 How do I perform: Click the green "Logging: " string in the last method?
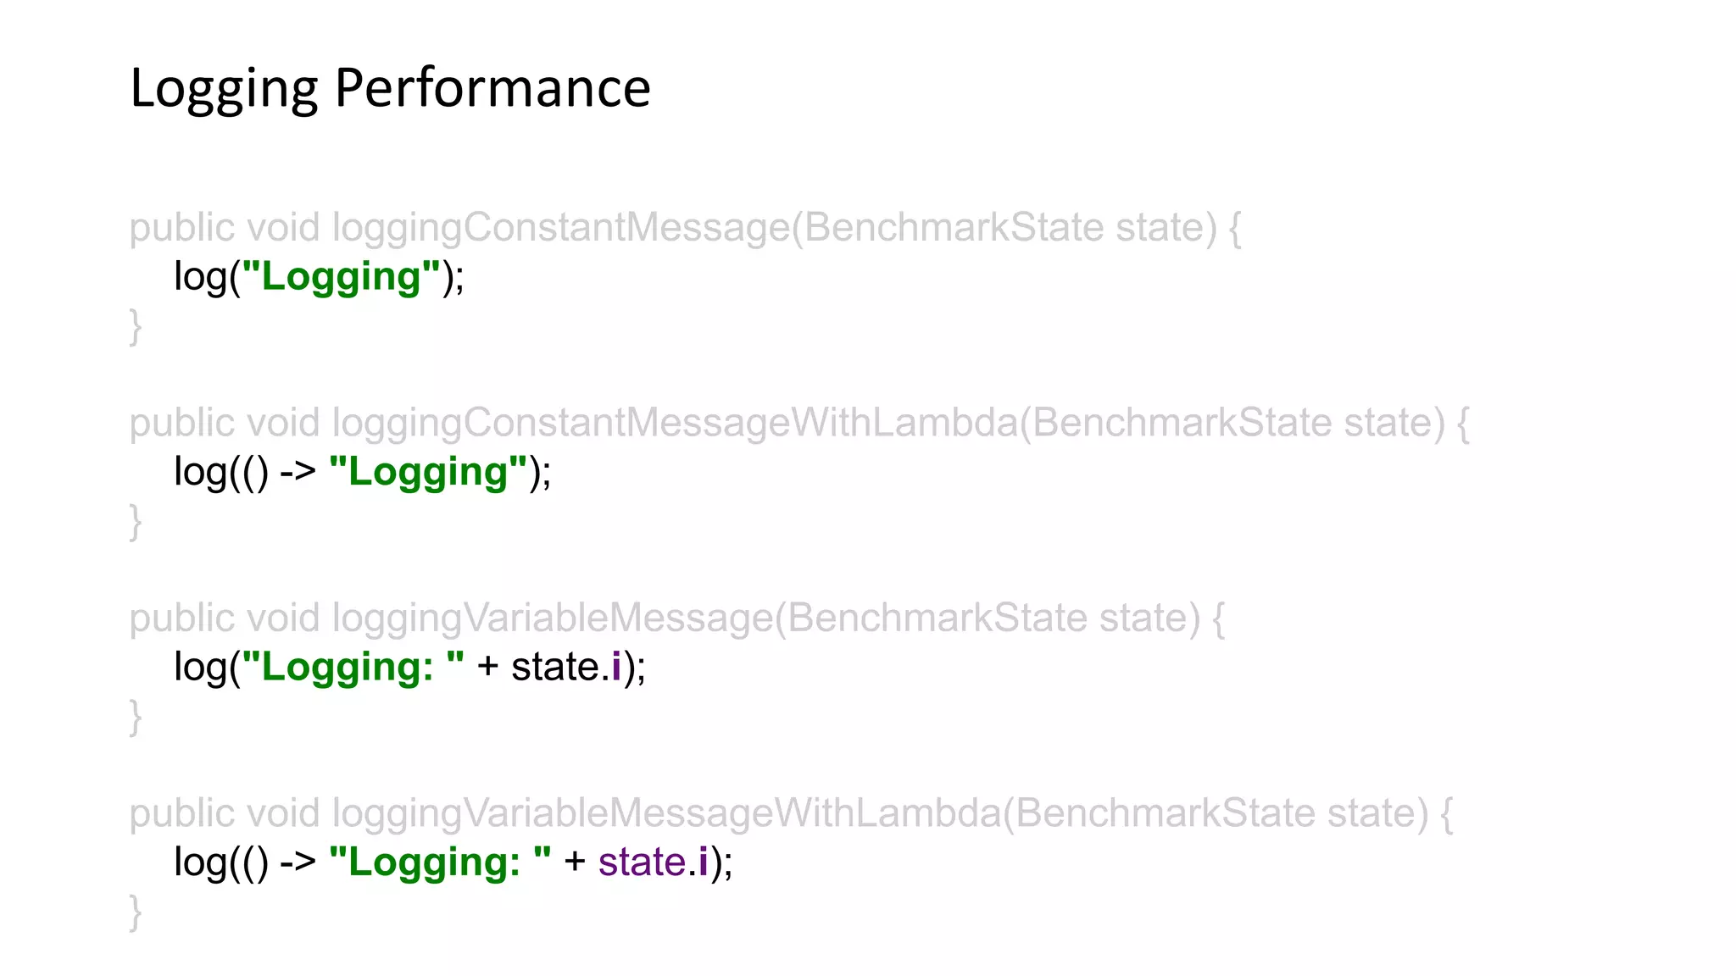[439, 862]
